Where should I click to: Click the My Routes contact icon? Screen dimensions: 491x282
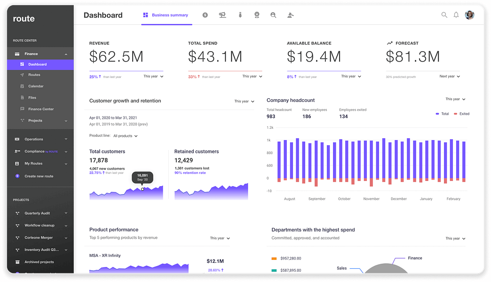[17, 164]
